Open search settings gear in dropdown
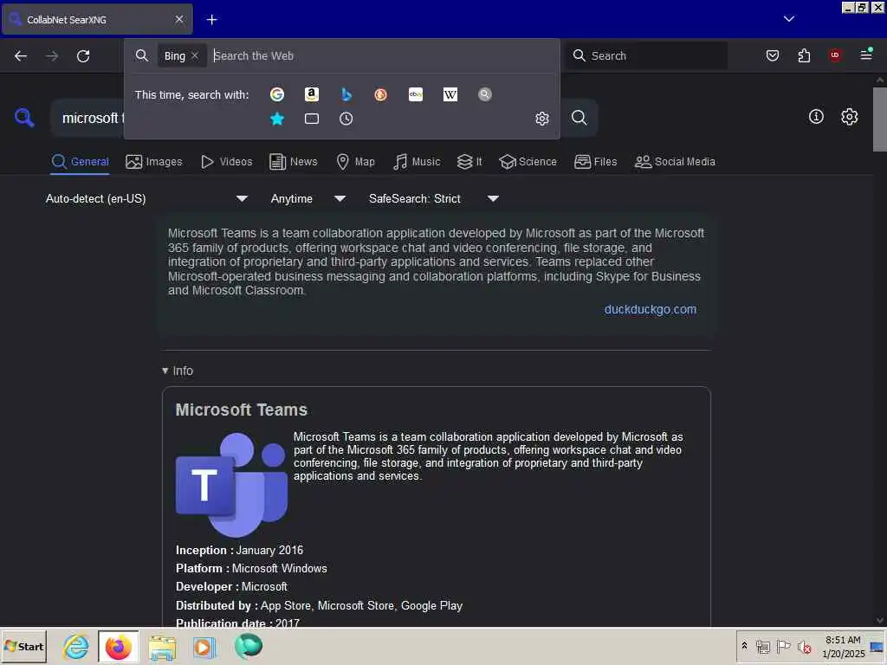887x665 pixels. coord(542,119)
